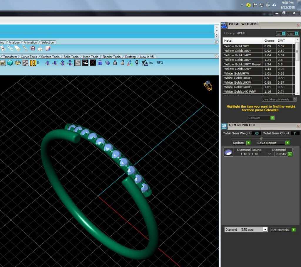This screenshot has width=301, height=267.
Task: Collapse Gem Reporter with round arrow handle
Action: pos(261,138)
